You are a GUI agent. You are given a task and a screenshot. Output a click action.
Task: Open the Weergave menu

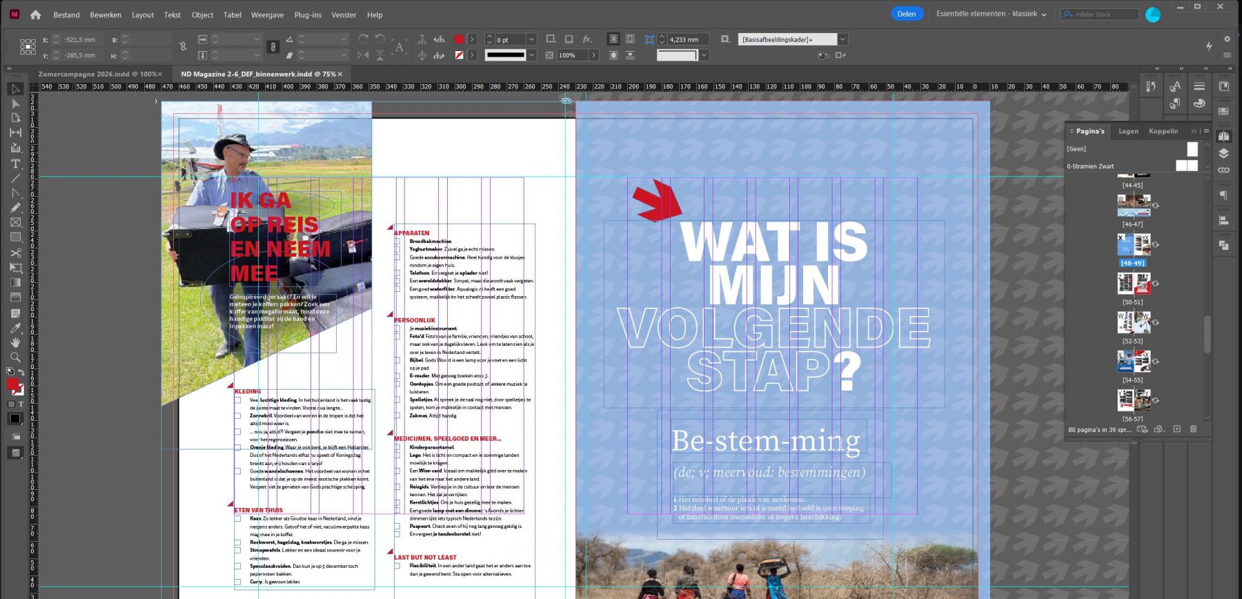(267, 14)
